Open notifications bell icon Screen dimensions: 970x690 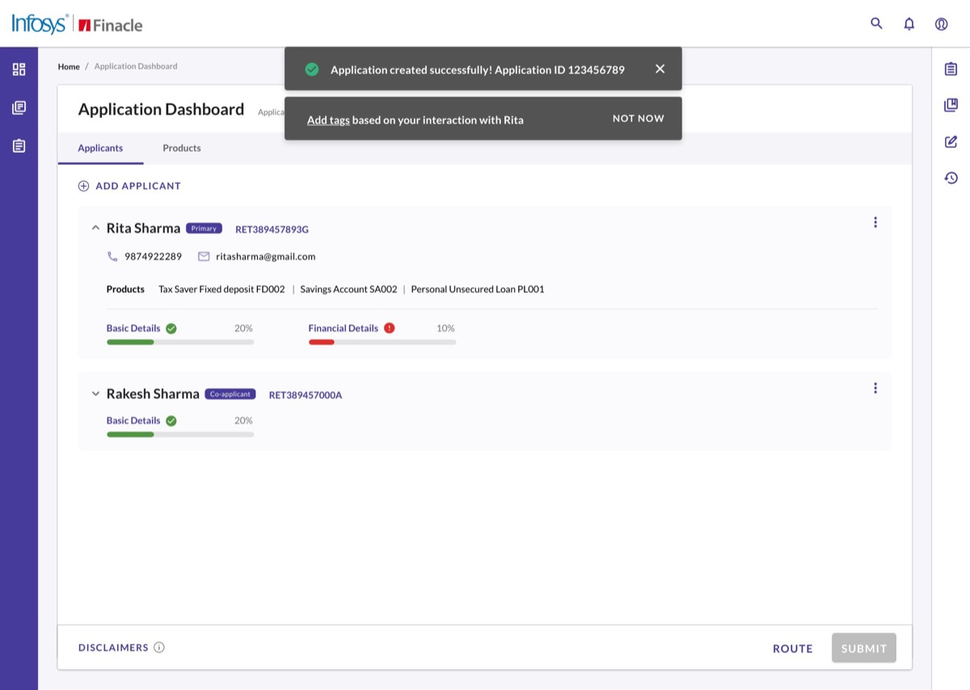coord(909,23)
